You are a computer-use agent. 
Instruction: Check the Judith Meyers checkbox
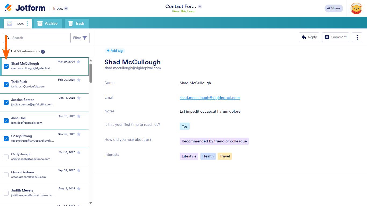pos(6,193)
